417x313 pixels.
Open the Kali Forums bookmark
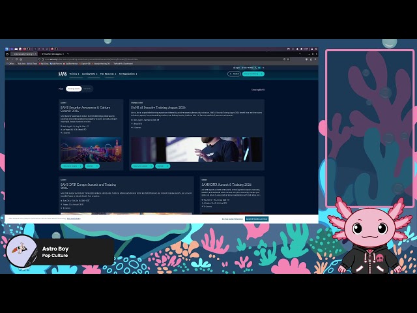point(56,64)
